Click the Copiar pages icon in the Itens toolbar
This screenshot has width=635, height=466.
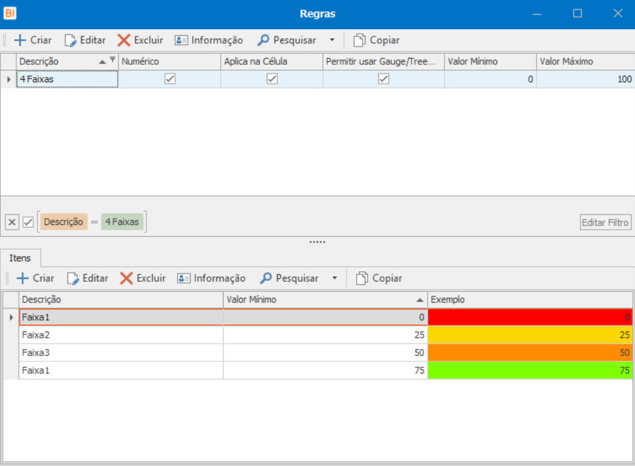click(x=362, y=278)
